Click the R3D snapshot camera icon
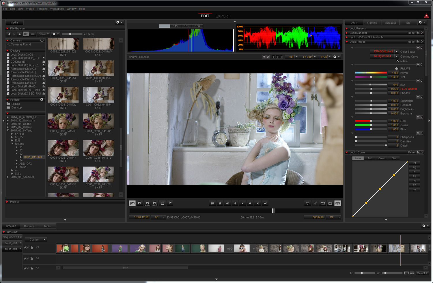The image size is (433, 283). tap(155, 203)
